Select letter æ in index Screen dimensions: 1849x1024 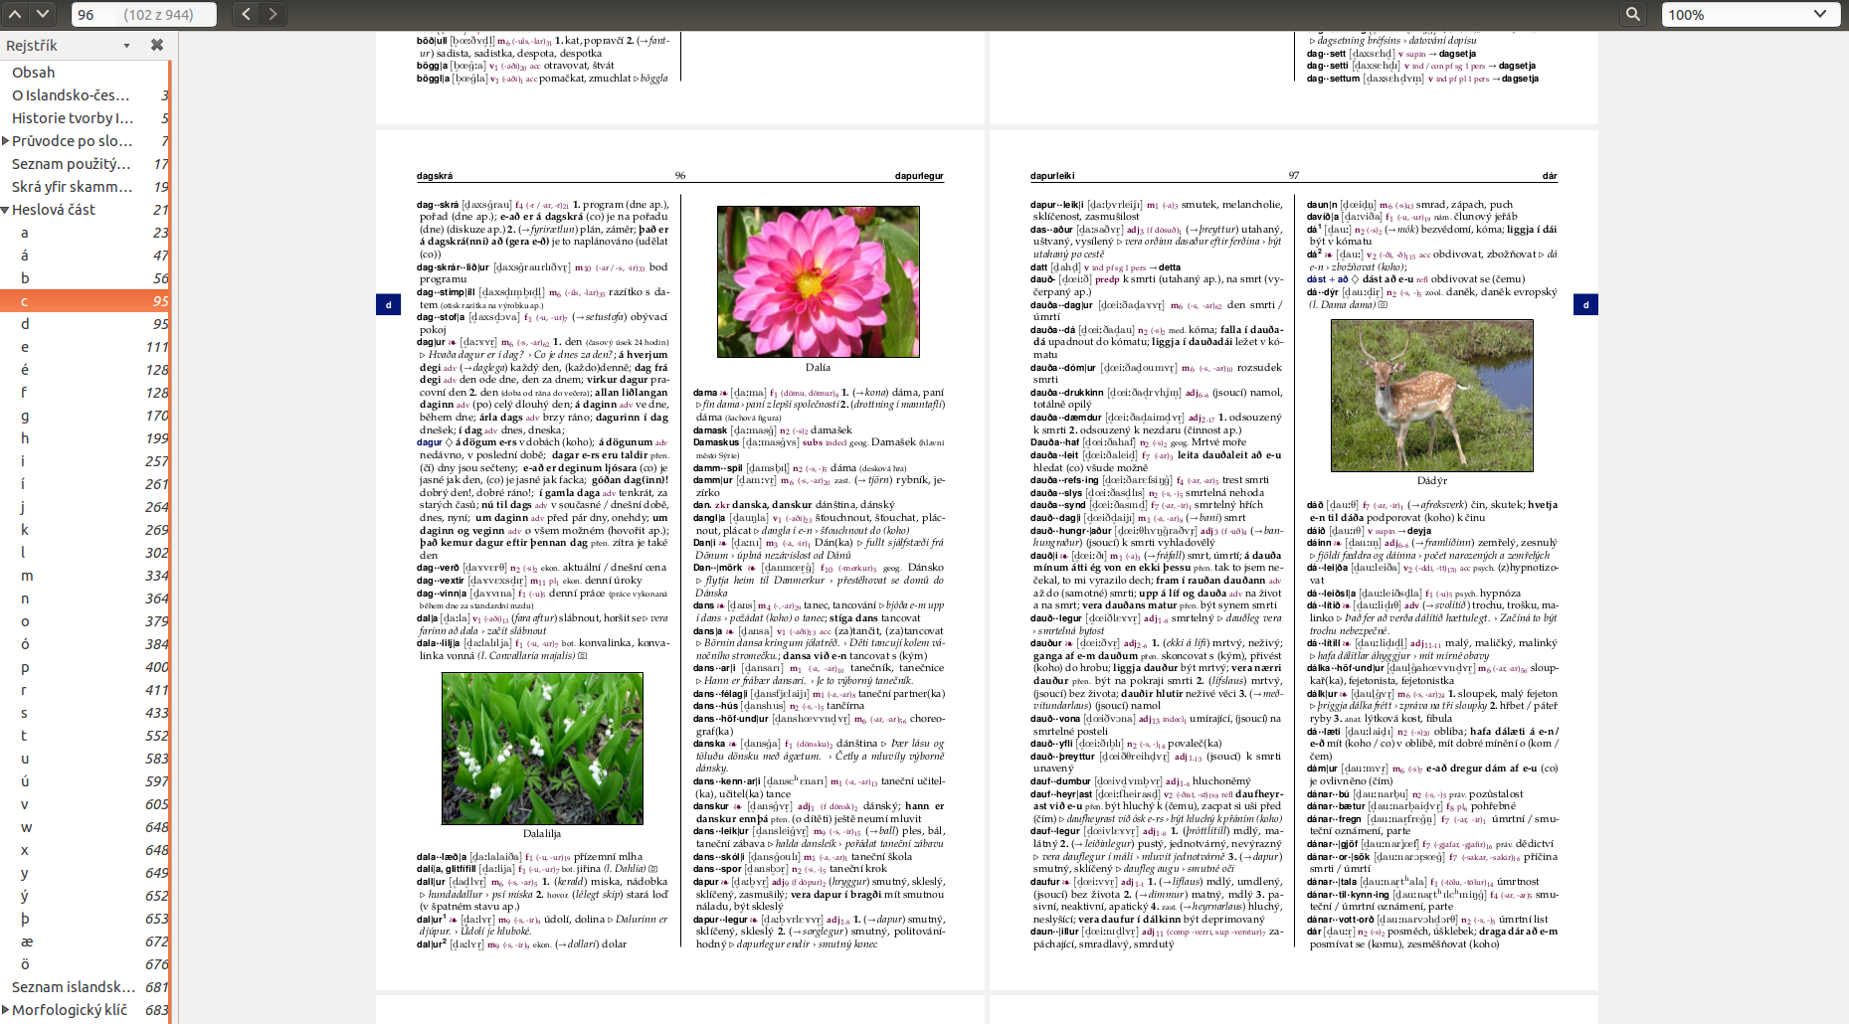[85, 941]
